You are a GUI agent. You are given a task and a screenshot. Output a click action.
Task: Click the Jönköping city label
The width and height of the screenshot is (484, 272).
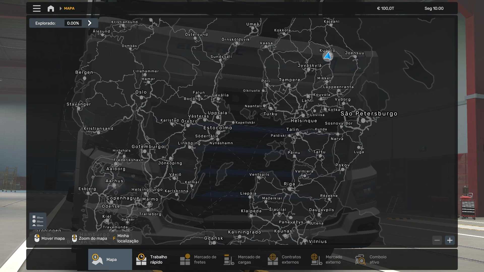(170, 163)
